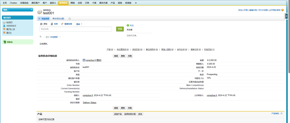
Task: Click the 选择价格手册 button
Action: (130, 114)
